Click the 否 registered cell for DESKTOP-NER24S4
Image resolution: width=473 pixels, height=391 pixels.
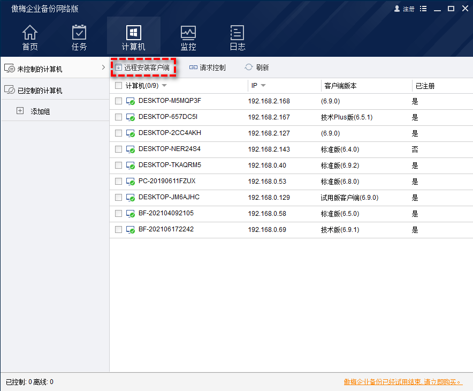click(415, 149)
